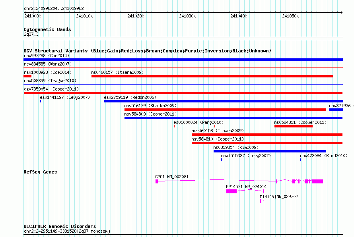Open nsv516179 (Shaikh2009) variant label
Screen dimensions: 354x237
(150, 106)
